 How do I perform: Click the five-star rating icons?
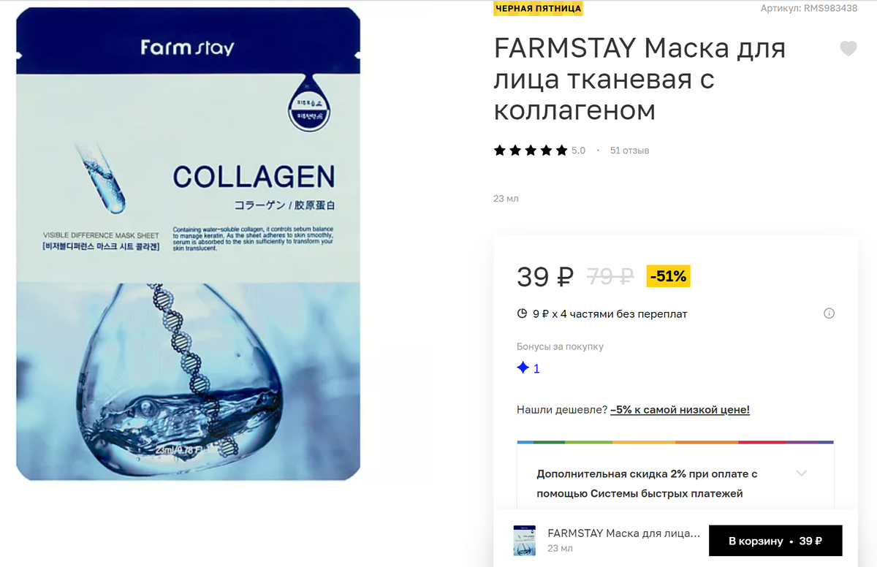[x=531, y=151]
